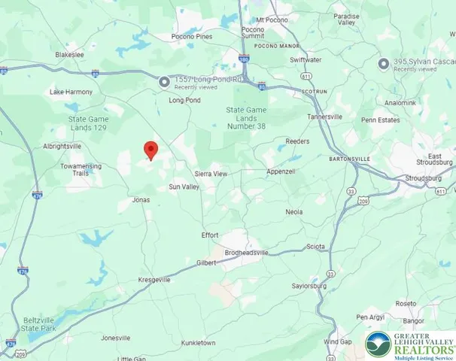Screen dimensions: 456x361
Task: Select the Albrightsville place label
Action: (x=62, y=146)
